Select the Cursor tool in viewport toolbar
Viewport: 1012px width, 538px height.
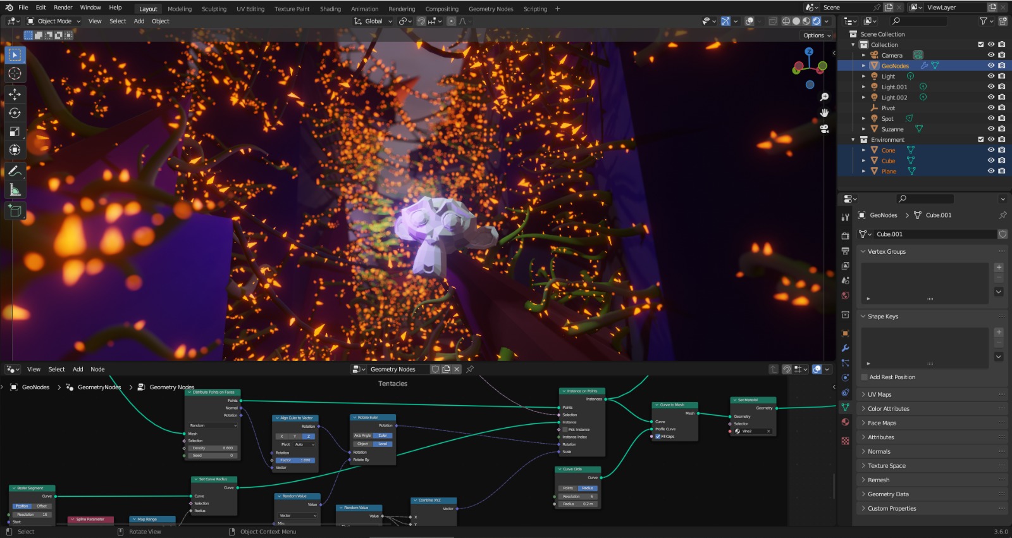tap(15, 73)
